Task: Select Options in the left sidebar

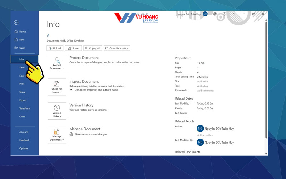Action: click(24, 148)
